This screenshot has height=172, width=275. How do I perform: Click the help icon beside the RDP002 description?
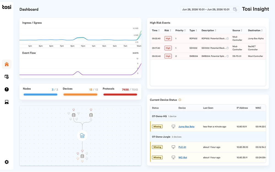click(228, 38)
